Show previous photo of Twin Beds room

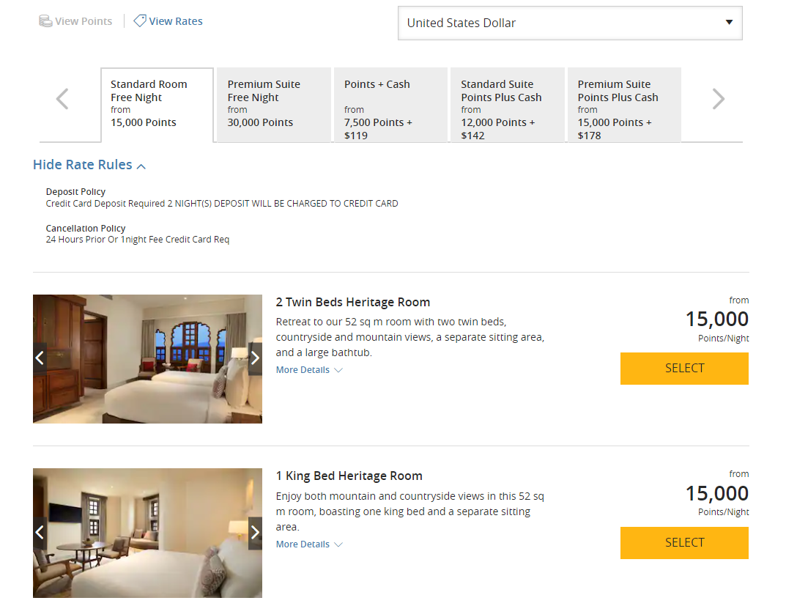click(x=40, y=358)
